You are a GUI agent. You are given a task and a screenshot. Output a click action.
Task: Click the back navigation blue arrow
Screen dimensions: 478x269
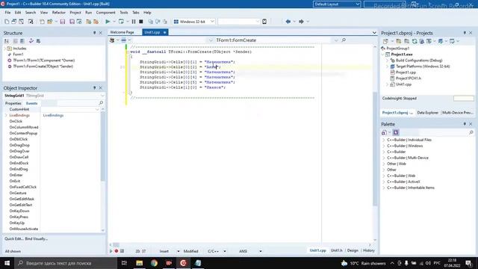click(x=288, y=22)
